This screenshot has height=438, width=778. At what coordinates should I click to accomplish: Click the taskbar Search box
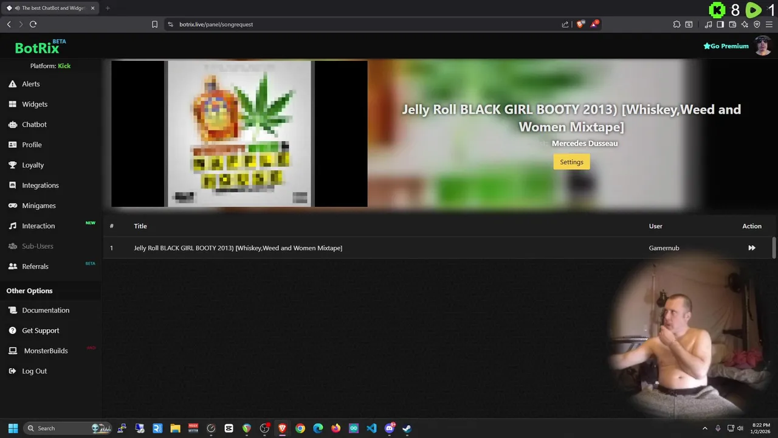pos(67,428)
